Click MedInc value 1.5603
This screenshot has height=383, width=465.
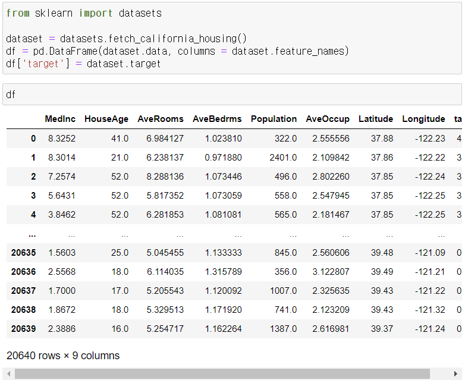point(62,253)
